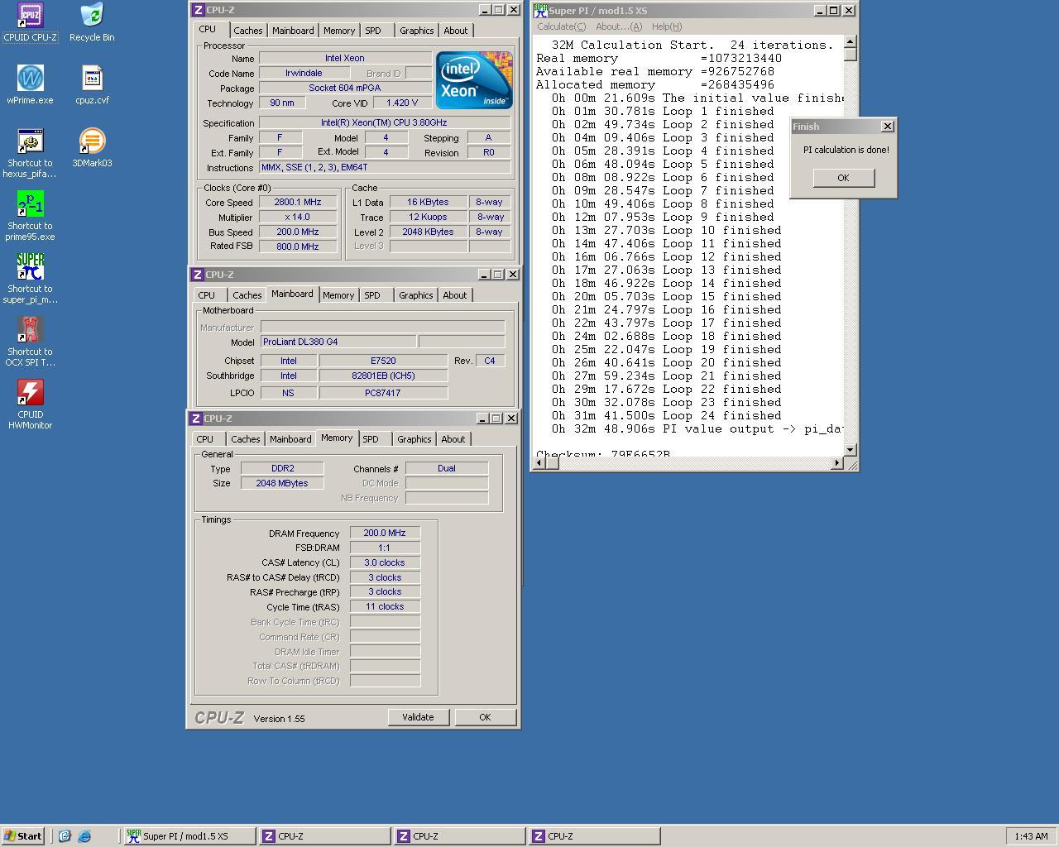The width and height of the screenshot is (1059, 847).
Task: Open Mainboard tab in bottom CPU-Z window
Action: point(290,439)
